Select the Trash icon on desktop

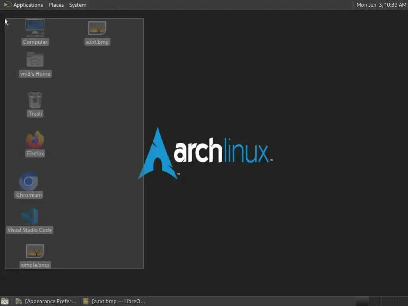point(35,100)
